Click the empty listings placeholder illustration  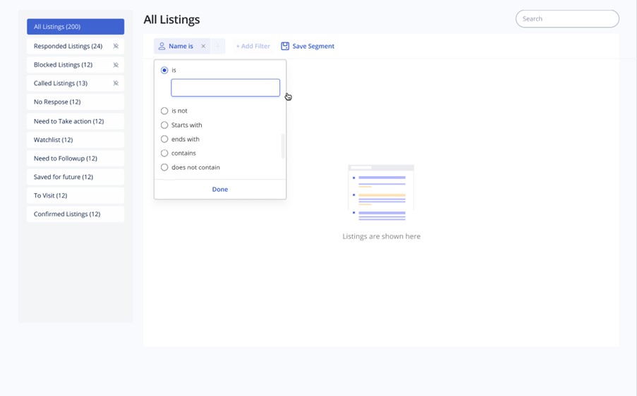point(381,193)
